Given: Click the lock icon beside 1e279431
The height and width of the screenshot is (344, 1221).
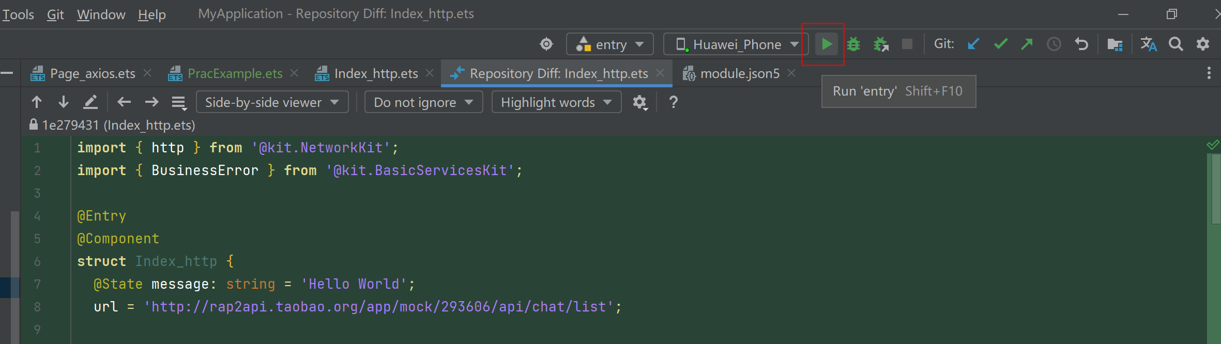Looking at the screenshot, I should [x=34, y=124].
